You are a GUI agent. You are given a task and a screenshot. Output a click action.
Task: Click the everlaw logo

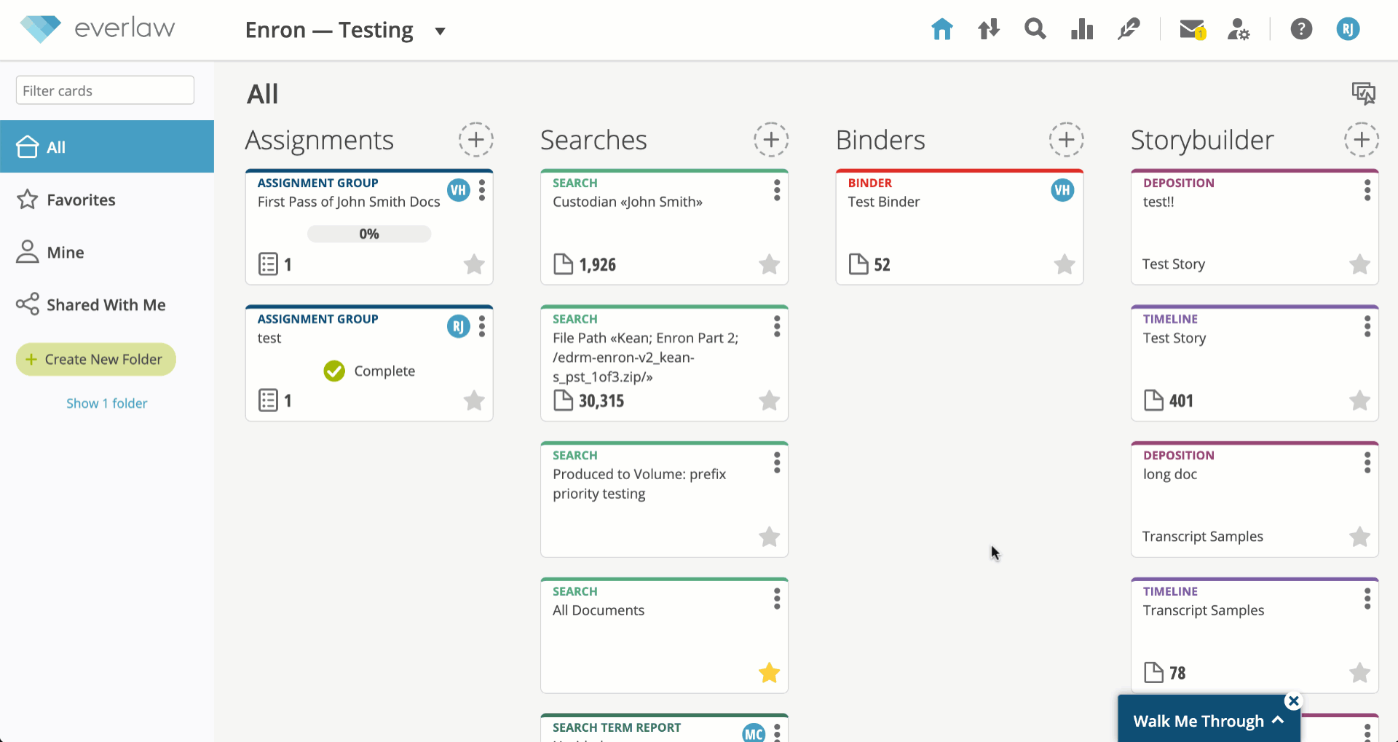coord(98,28)
